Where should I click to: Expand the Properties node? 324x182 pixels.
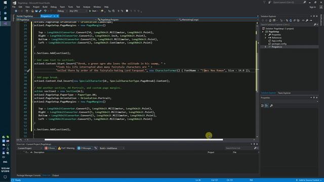click(265, 35)
